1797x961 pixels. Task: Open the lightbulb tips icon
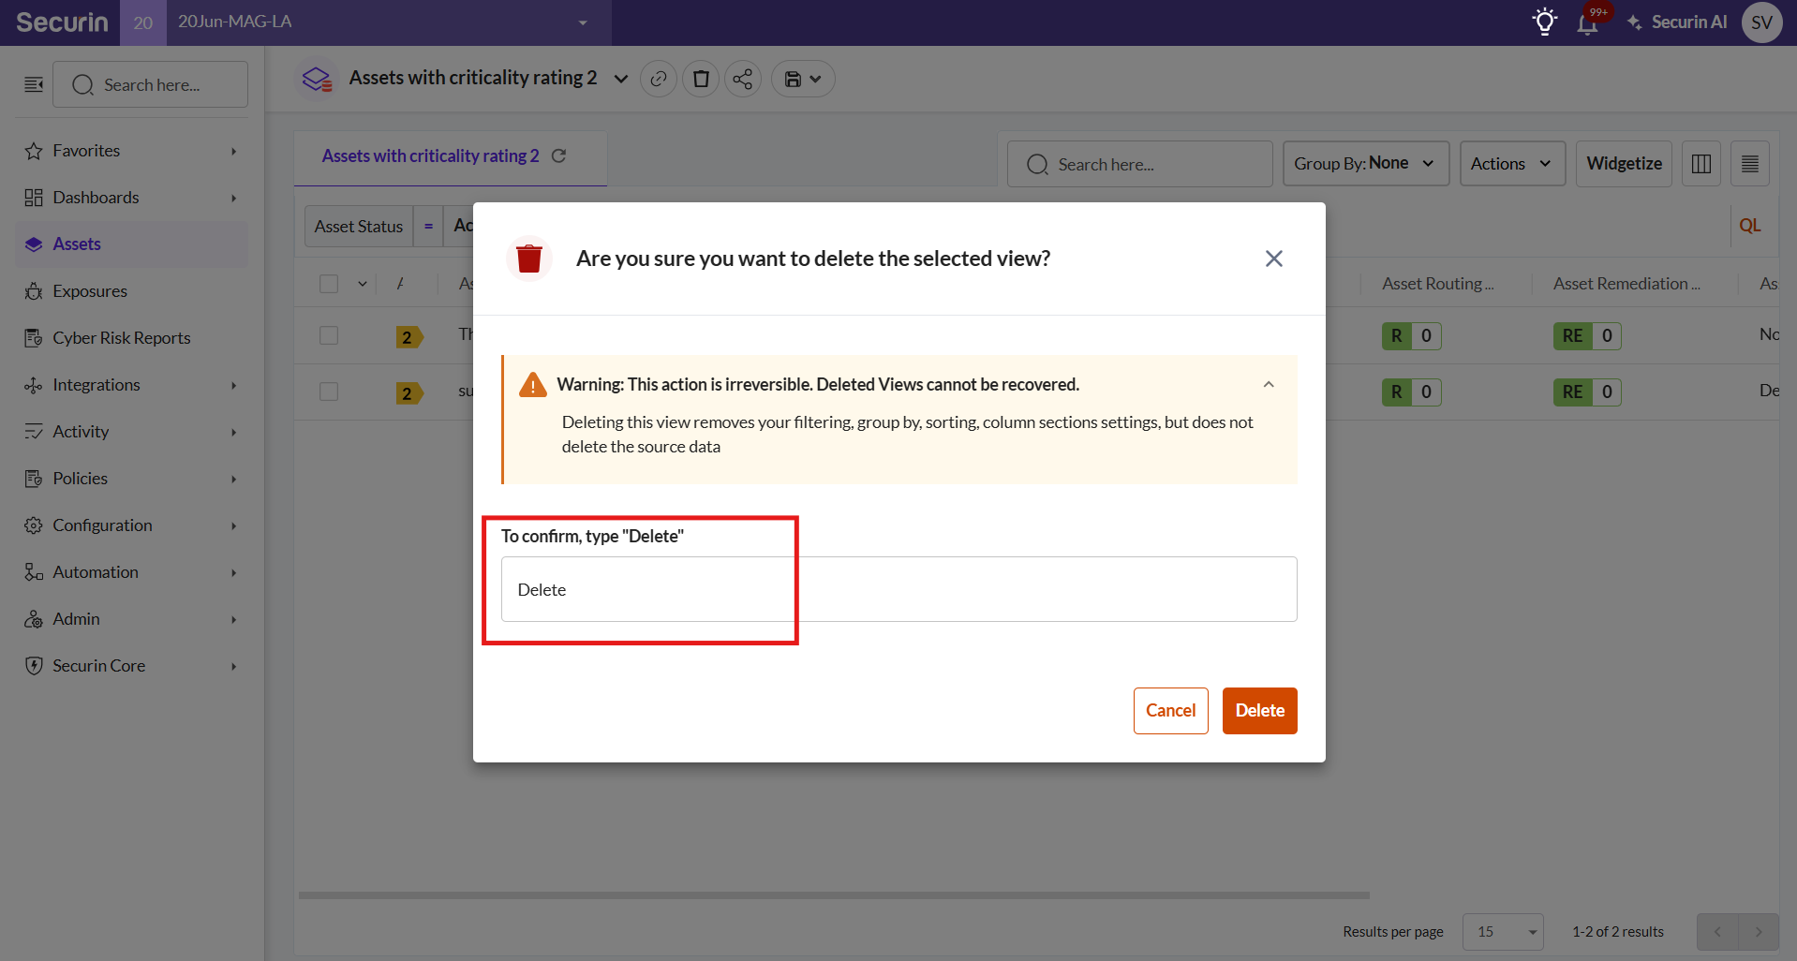[1544, 22]
